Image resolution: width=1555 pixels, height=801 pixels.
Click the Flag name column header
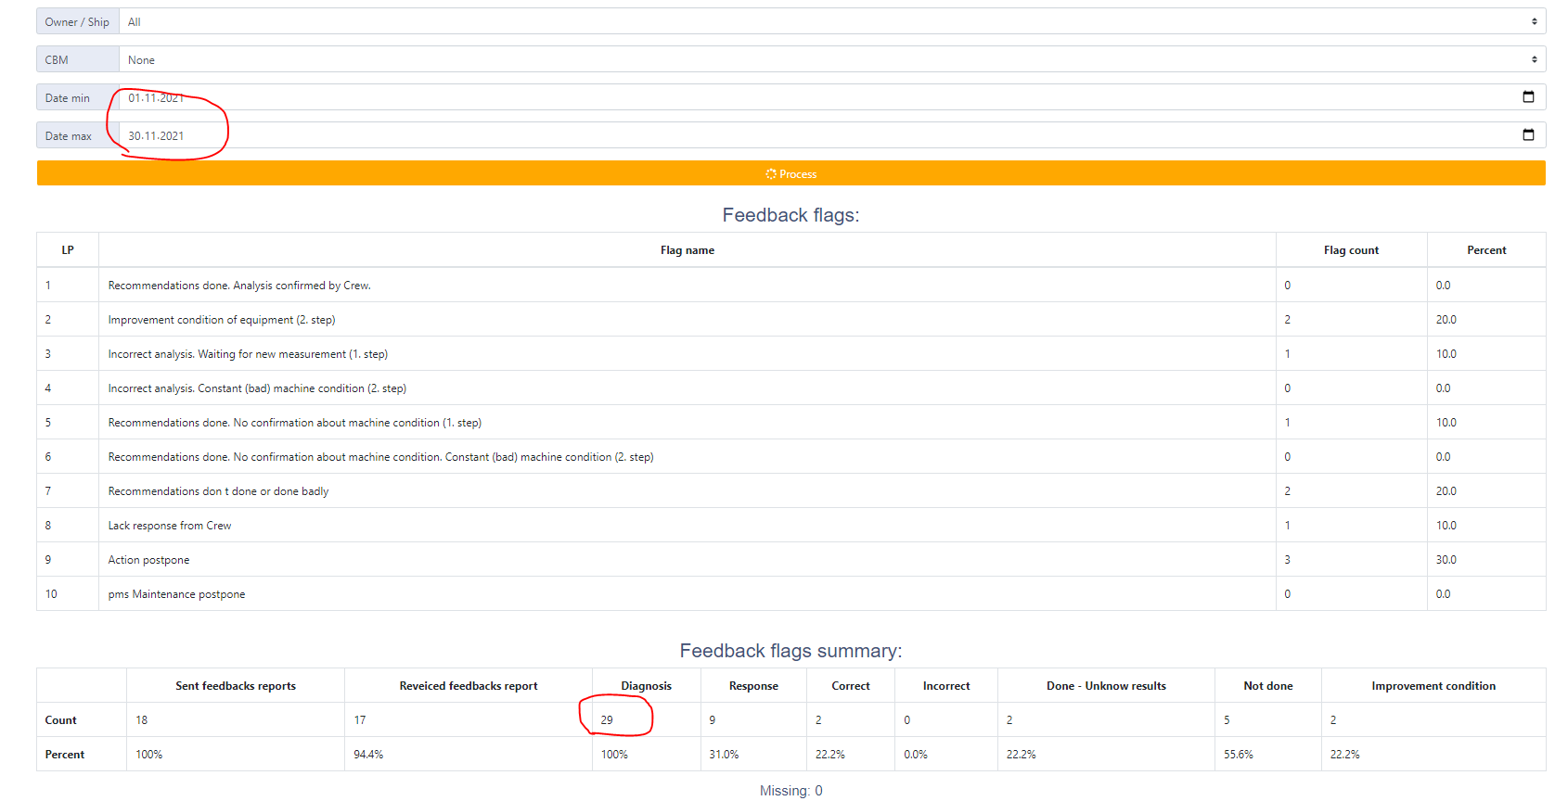coord(687,250)
